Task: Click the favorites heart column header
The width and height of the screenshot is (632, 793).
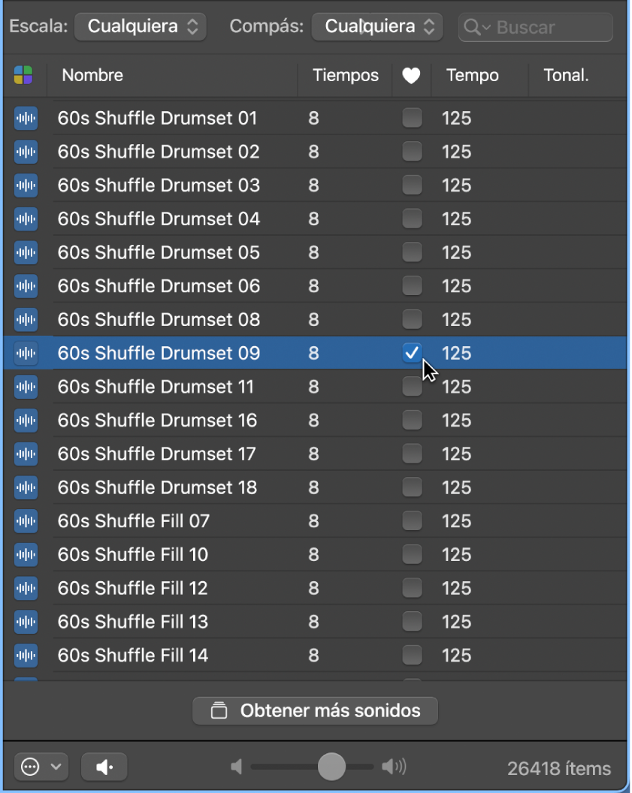Action: click(411, 75)
